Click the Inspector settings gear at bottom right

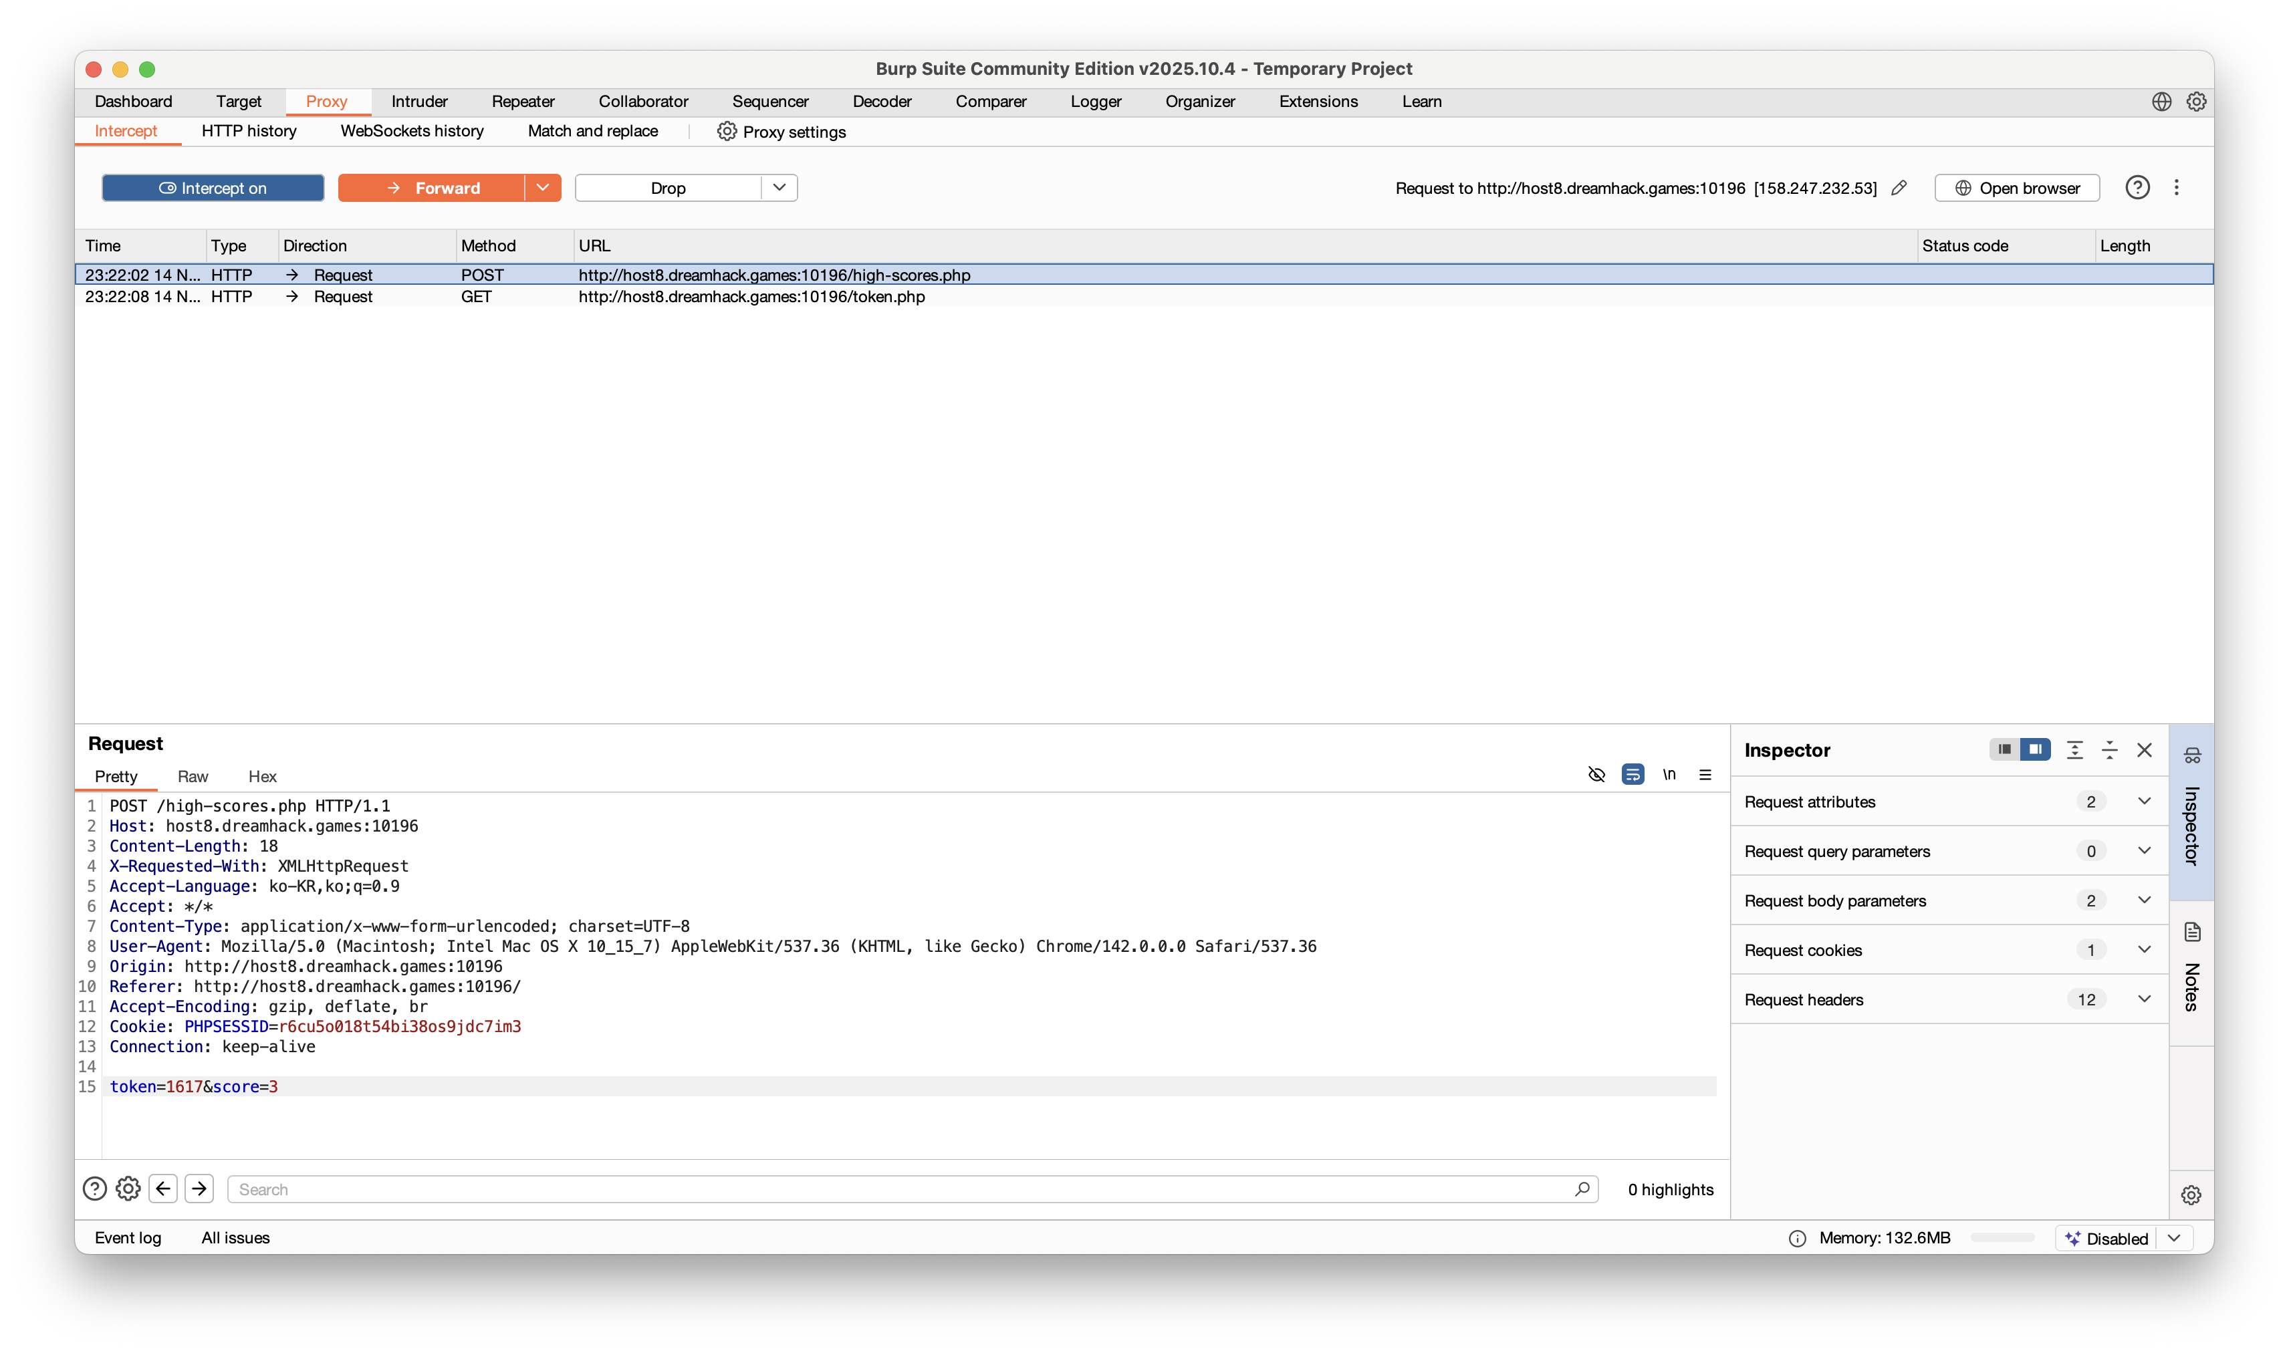click(2191, 1195)
